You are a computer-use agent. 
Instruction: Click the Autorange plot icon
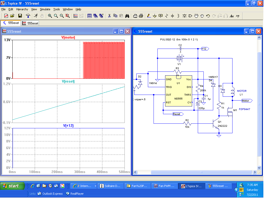(76, 16)
